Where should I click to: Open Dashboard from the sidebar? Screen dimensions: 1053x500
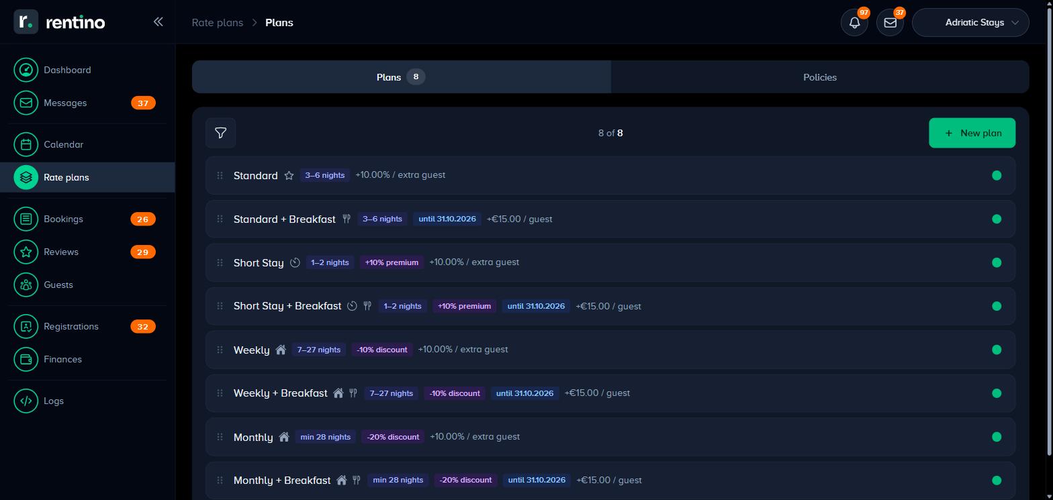[87, 70]
